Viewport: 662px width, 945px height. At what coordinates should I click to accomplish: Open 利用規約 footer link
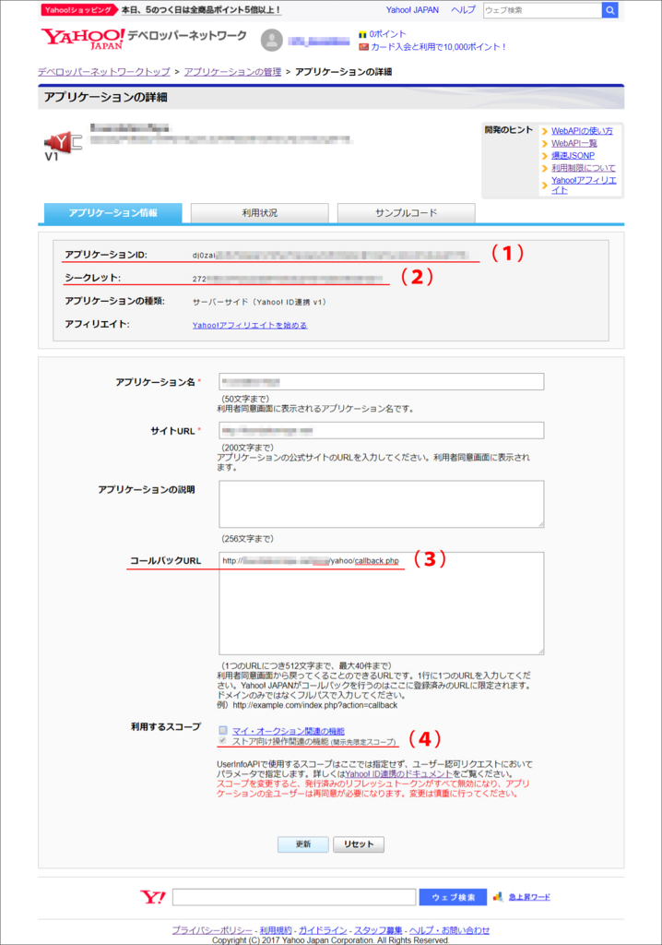[x=276, y=930]
